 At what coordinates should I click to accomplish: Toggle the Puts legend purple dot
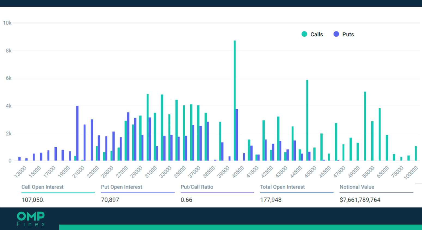click(336, 34)
